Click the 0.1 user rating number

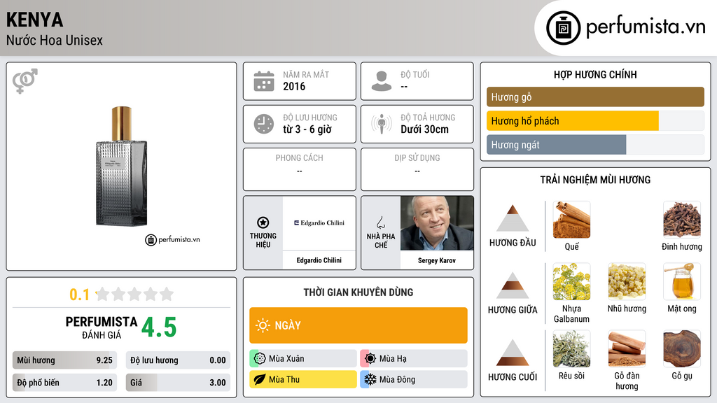tap(80, 295)
